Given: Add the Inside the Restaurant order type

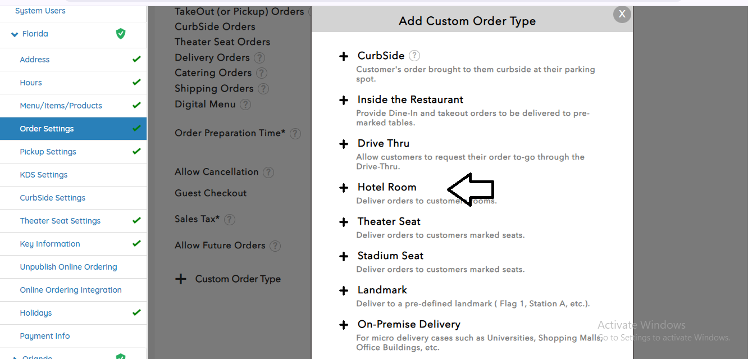Looking at the screenshot, I should click(x=344, y=100).
